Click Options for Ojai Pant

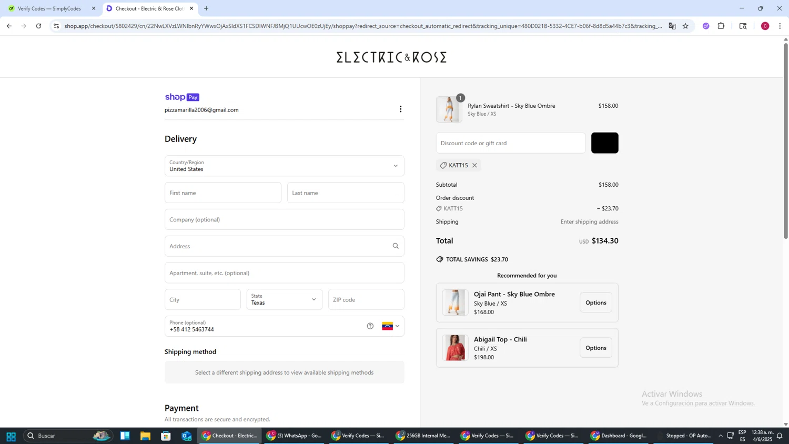coord(596,302)
